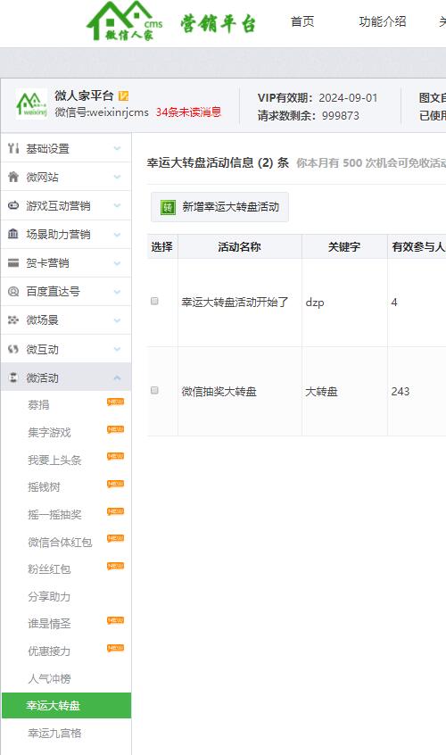This screenshot has height=755, width=446.
Task: Open 34条未读消息 link
Action: (188, 112)
